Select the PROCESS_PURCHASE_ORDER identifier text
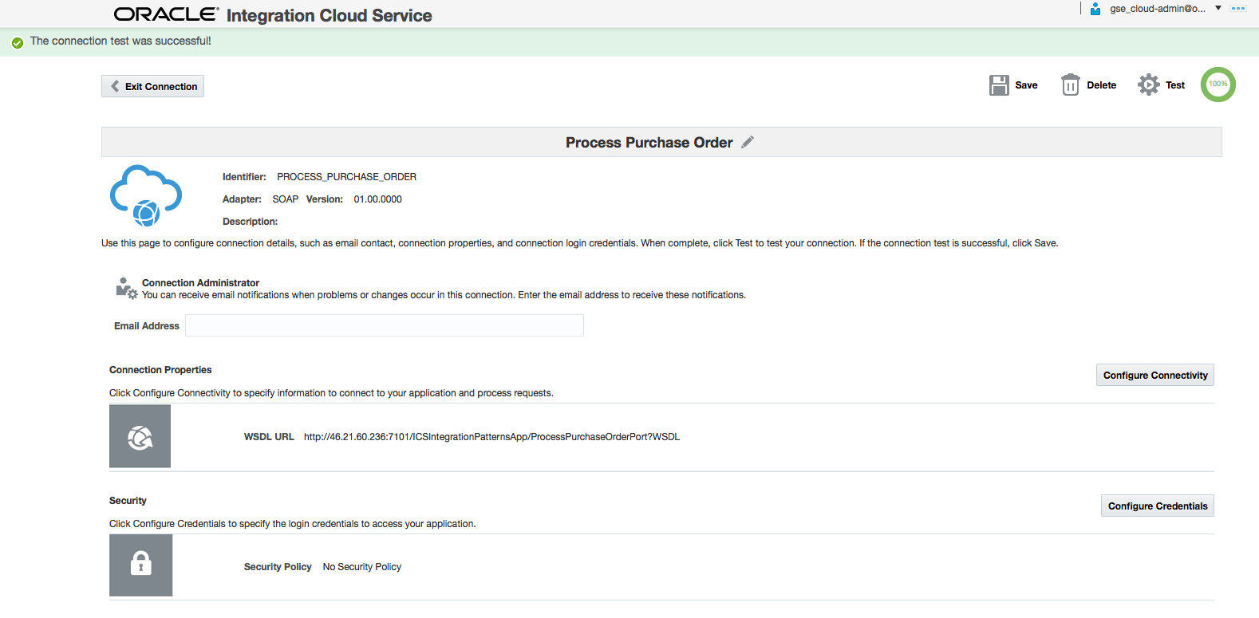Screen dimensions: 1259x618 click(346, 177)
